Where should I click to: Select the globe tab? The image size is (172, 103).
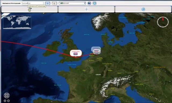143,9
